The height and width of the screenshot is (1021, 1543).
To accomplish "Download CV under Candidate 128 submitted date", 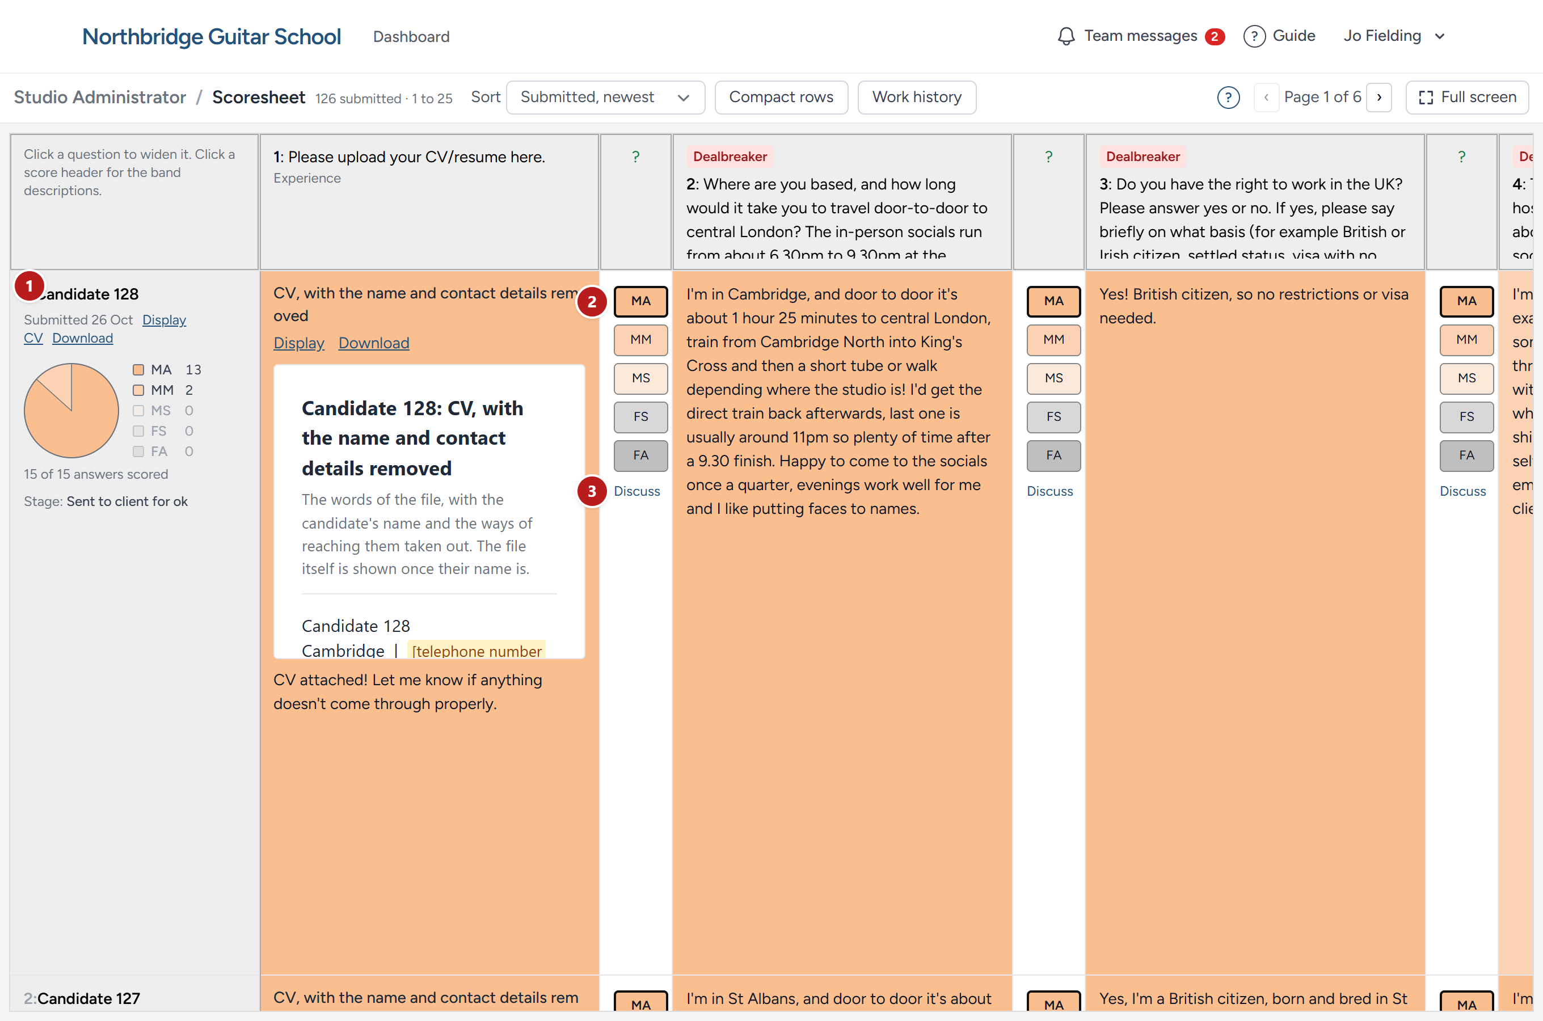I will pyautogui.click(x=83, y=339).
